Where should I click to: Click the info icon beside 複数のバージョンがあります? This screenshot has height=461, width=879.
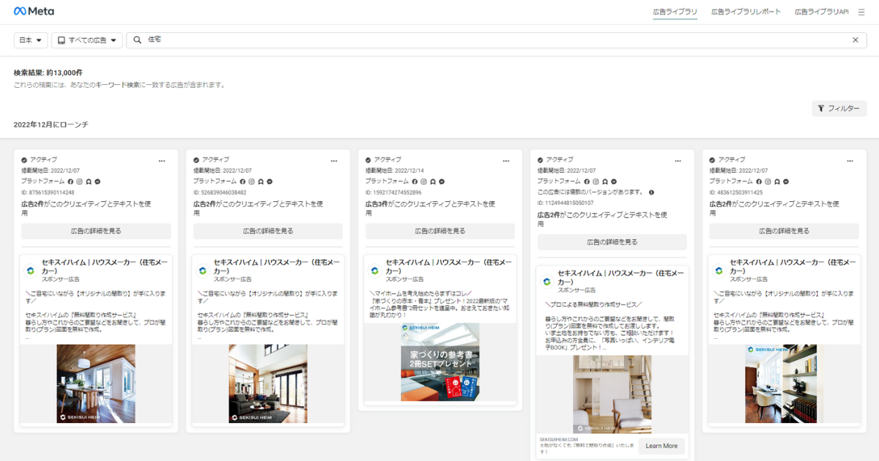[651, 192]
